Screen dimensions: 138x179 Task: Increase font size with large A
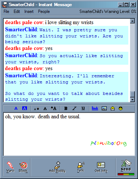coord(54,109)
